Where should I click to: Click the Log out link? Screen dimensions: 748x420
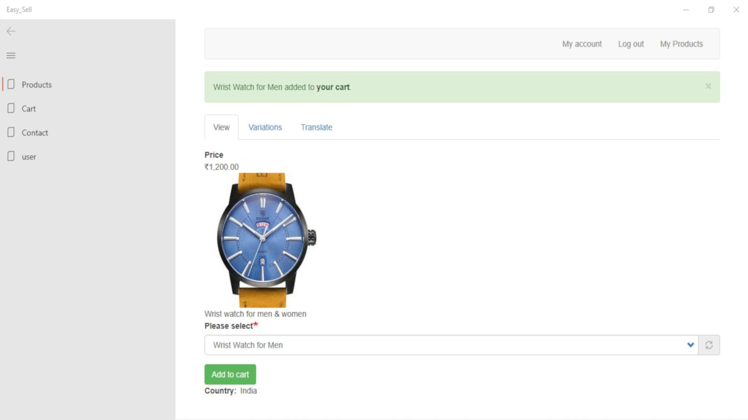pos(631,44)
